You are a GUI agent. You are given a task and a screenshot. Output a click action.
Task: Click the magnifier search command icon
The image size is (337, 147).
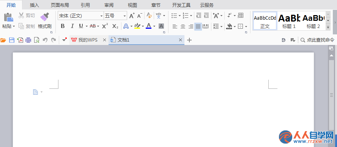point(302,40)
